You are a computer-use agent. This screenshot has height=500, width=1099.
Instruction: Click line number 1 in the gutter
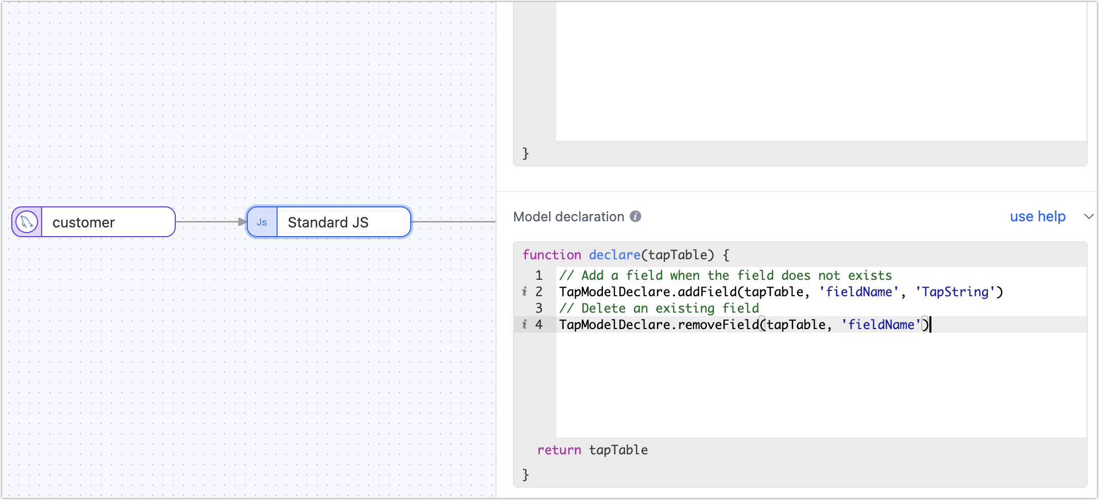pos(539,276)
